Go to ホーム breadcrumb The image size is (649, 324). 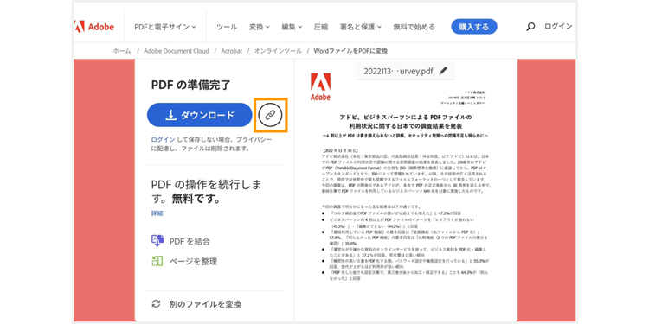point(122,51)
